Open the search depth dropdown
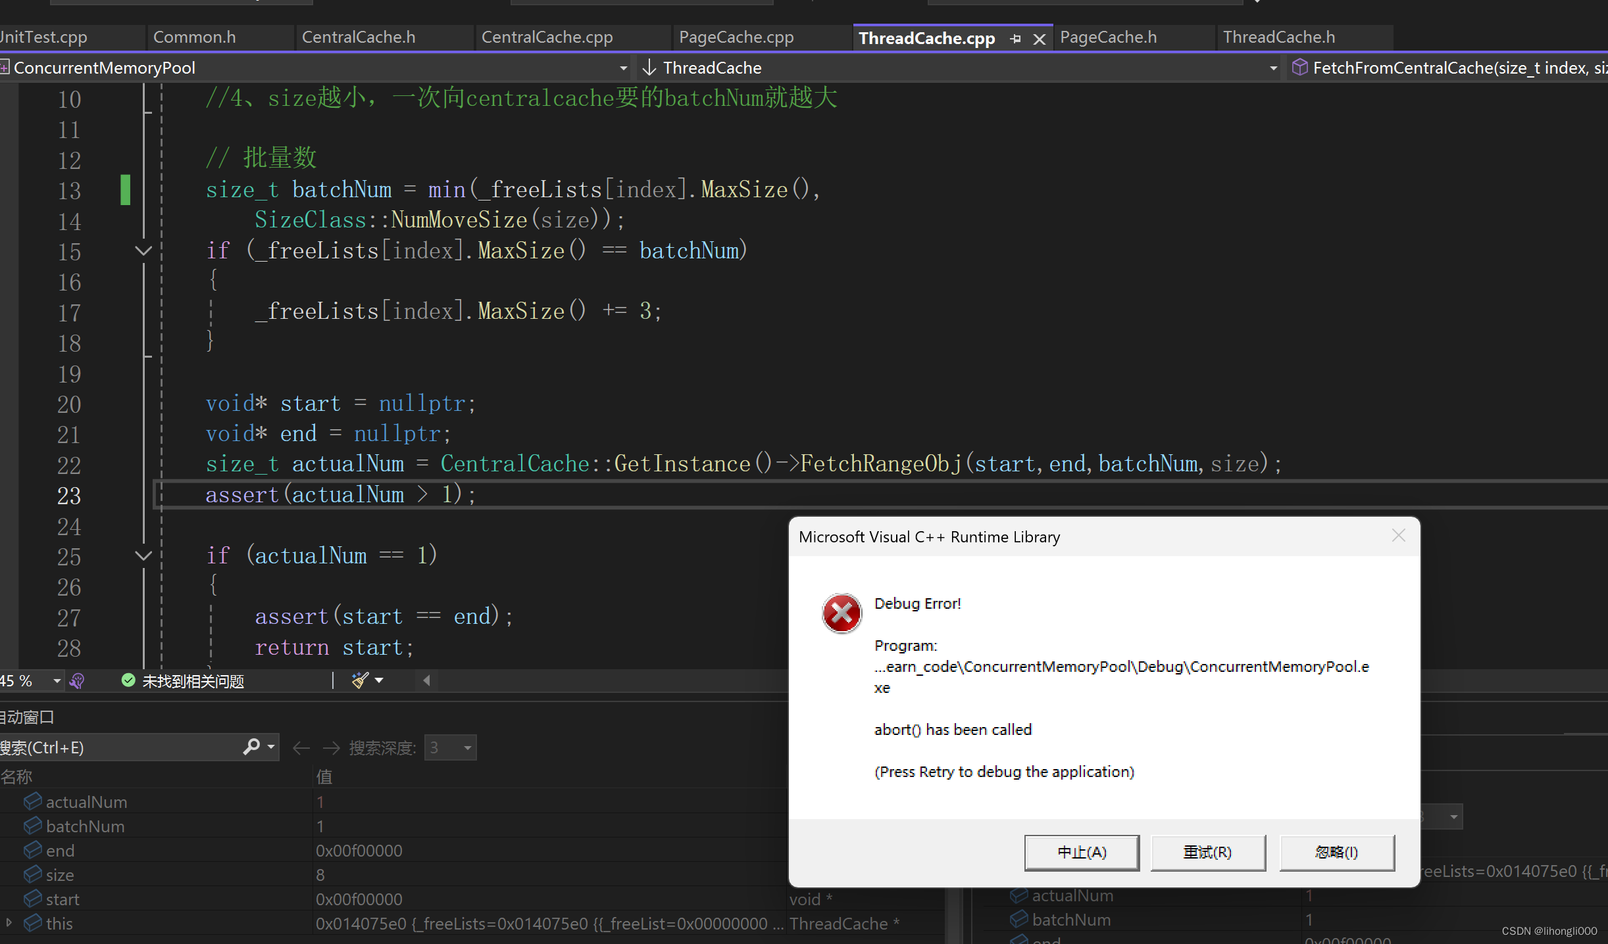 [x=451, y=747]
